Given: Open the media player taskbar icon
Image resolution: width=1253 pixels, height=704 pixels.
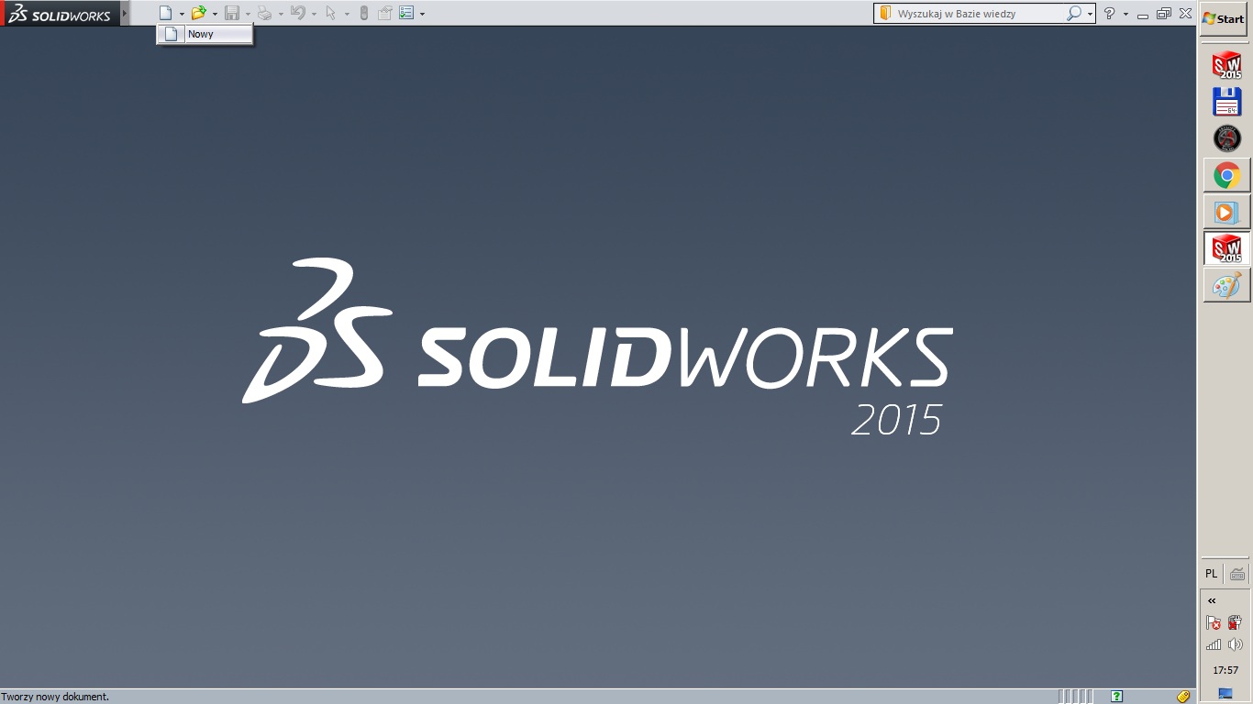Looking at the screenshot, I should (1226, 212).
